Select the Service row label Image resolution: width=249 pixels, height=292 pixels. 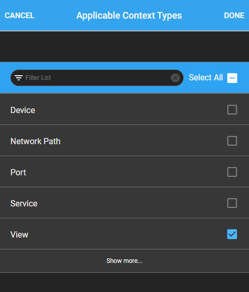click(24, 203)
